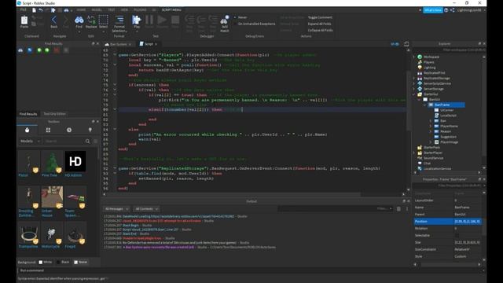
Task: Expand the Reason tree node
Action: point(431,131)
